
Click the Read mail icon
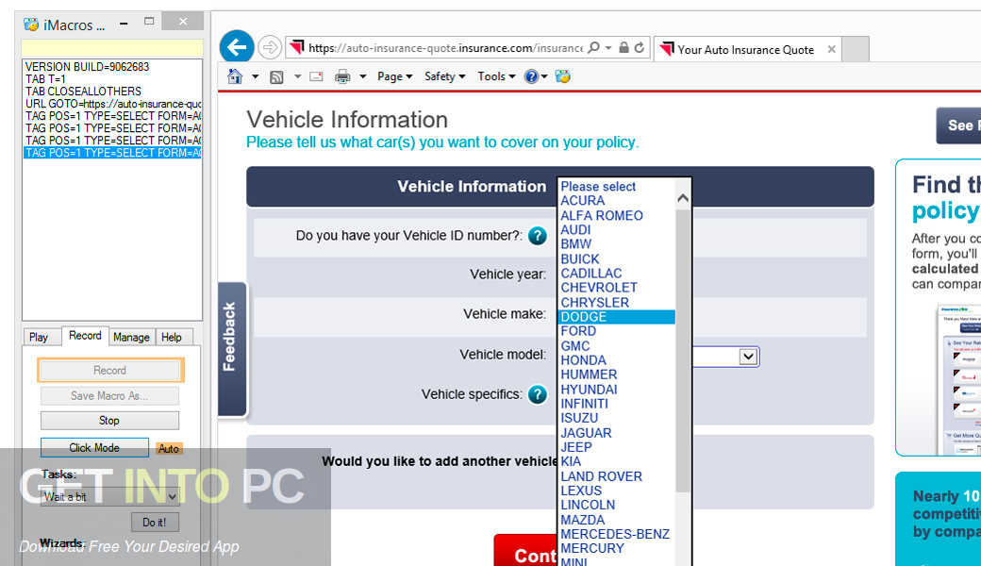coord(317,76)
